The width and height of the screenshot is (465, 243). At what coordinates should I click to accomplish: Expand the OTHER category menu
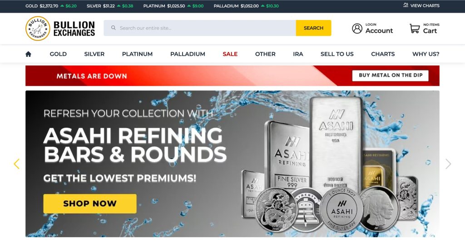pos(265,54)
